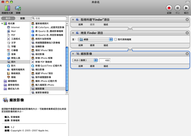
Task: Click the action name search field
Action: (49, 18)
